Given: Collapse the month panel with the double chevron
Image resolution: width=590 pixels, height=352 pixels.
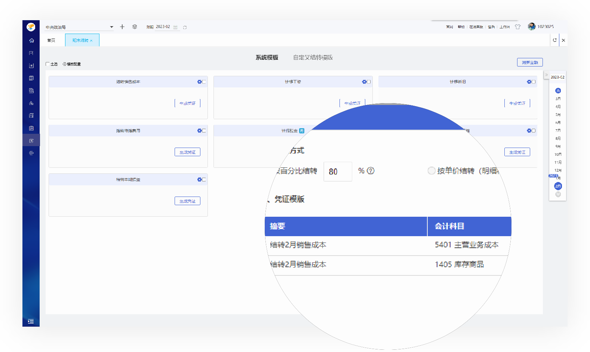Looking at the screenshot, I should pos(546,75).
